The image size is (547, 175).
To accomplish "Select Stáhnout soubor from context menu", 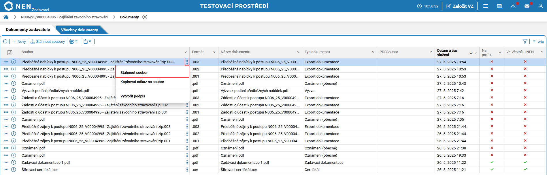I will pos(134,72).
